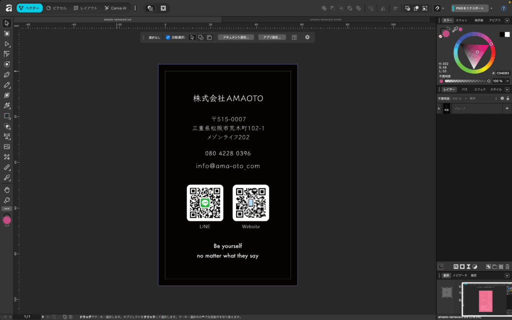
Task: Toggle the layer lock icon
Action: (x=508, y=98)
